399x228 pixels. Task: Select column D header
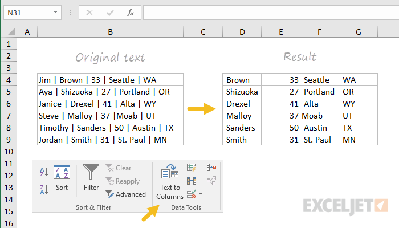click(x=242, y=32)
